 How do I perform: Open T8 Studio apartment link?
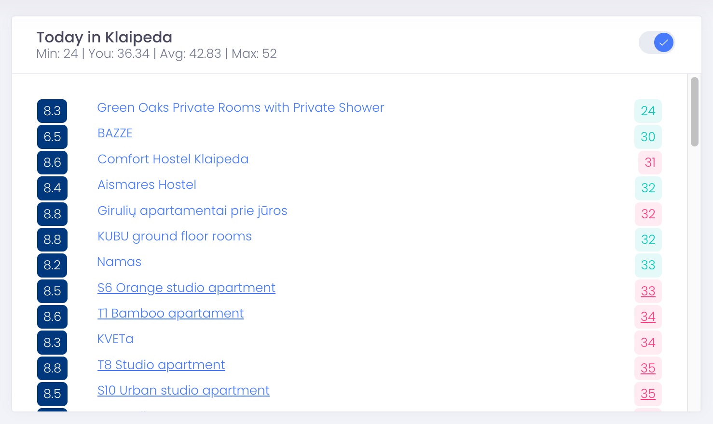pyautogui.click(x=161, y=365)
